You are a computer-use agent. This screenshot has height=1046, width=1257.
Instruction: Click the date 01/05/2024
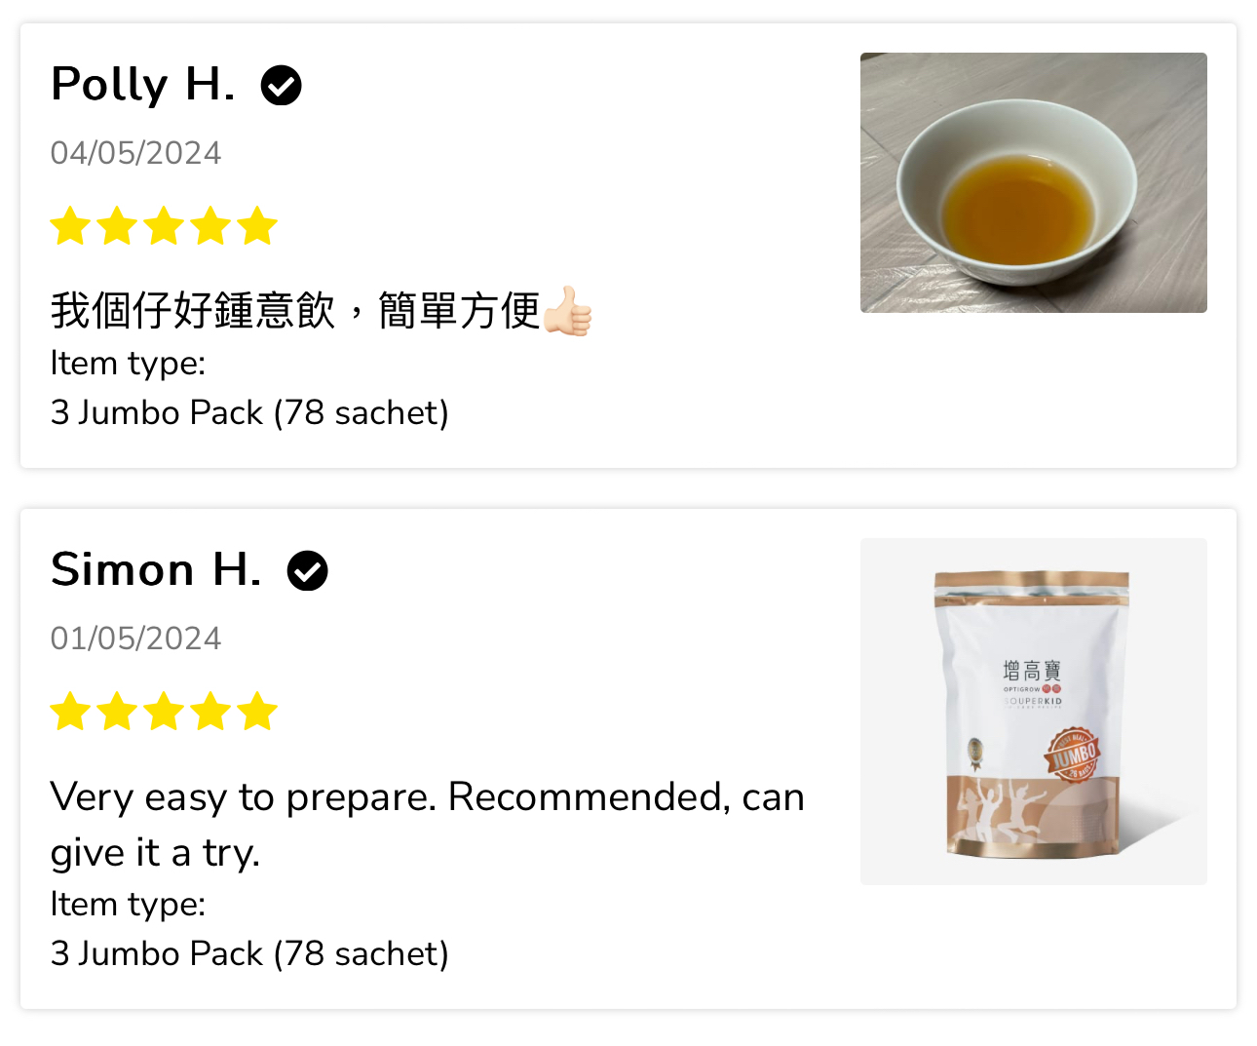(136, 639)
